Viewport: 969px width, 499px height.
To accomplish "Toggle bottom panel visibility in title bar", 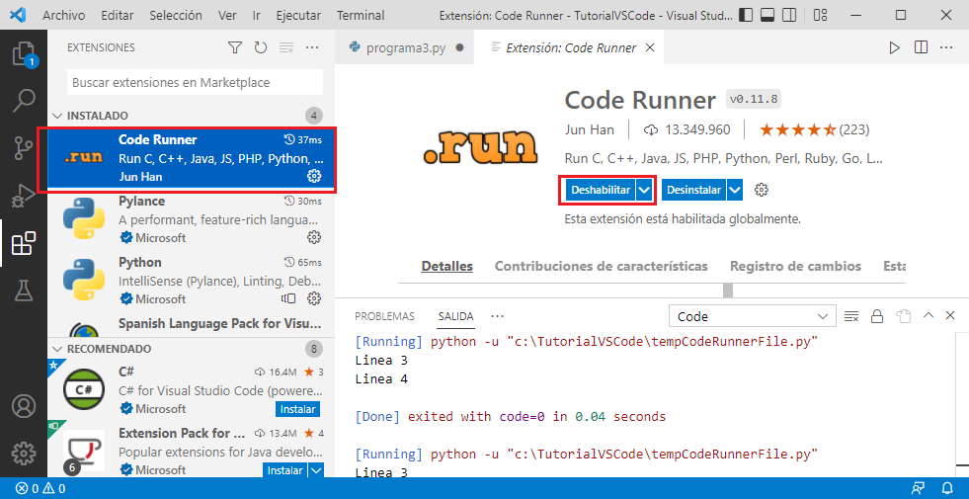I will tap(767, 15).
